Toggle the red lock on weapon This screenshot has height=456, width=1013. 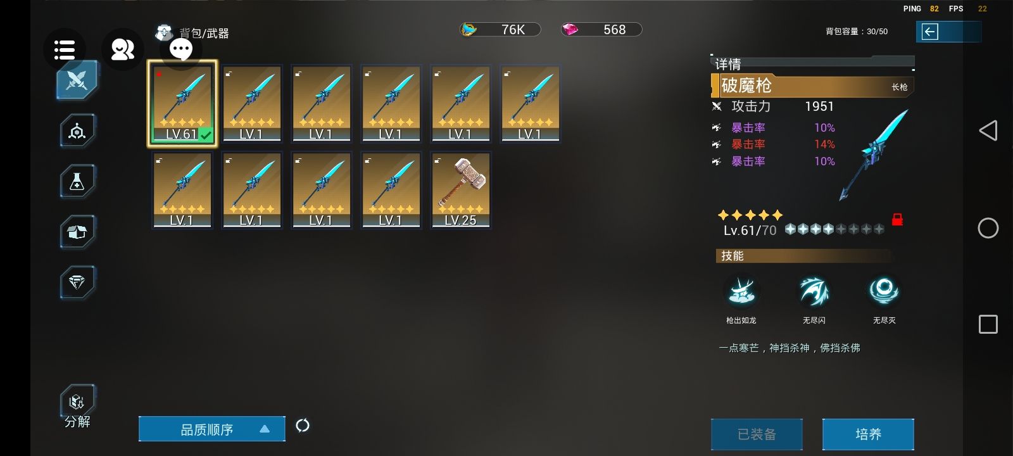(x=897, y=220)
